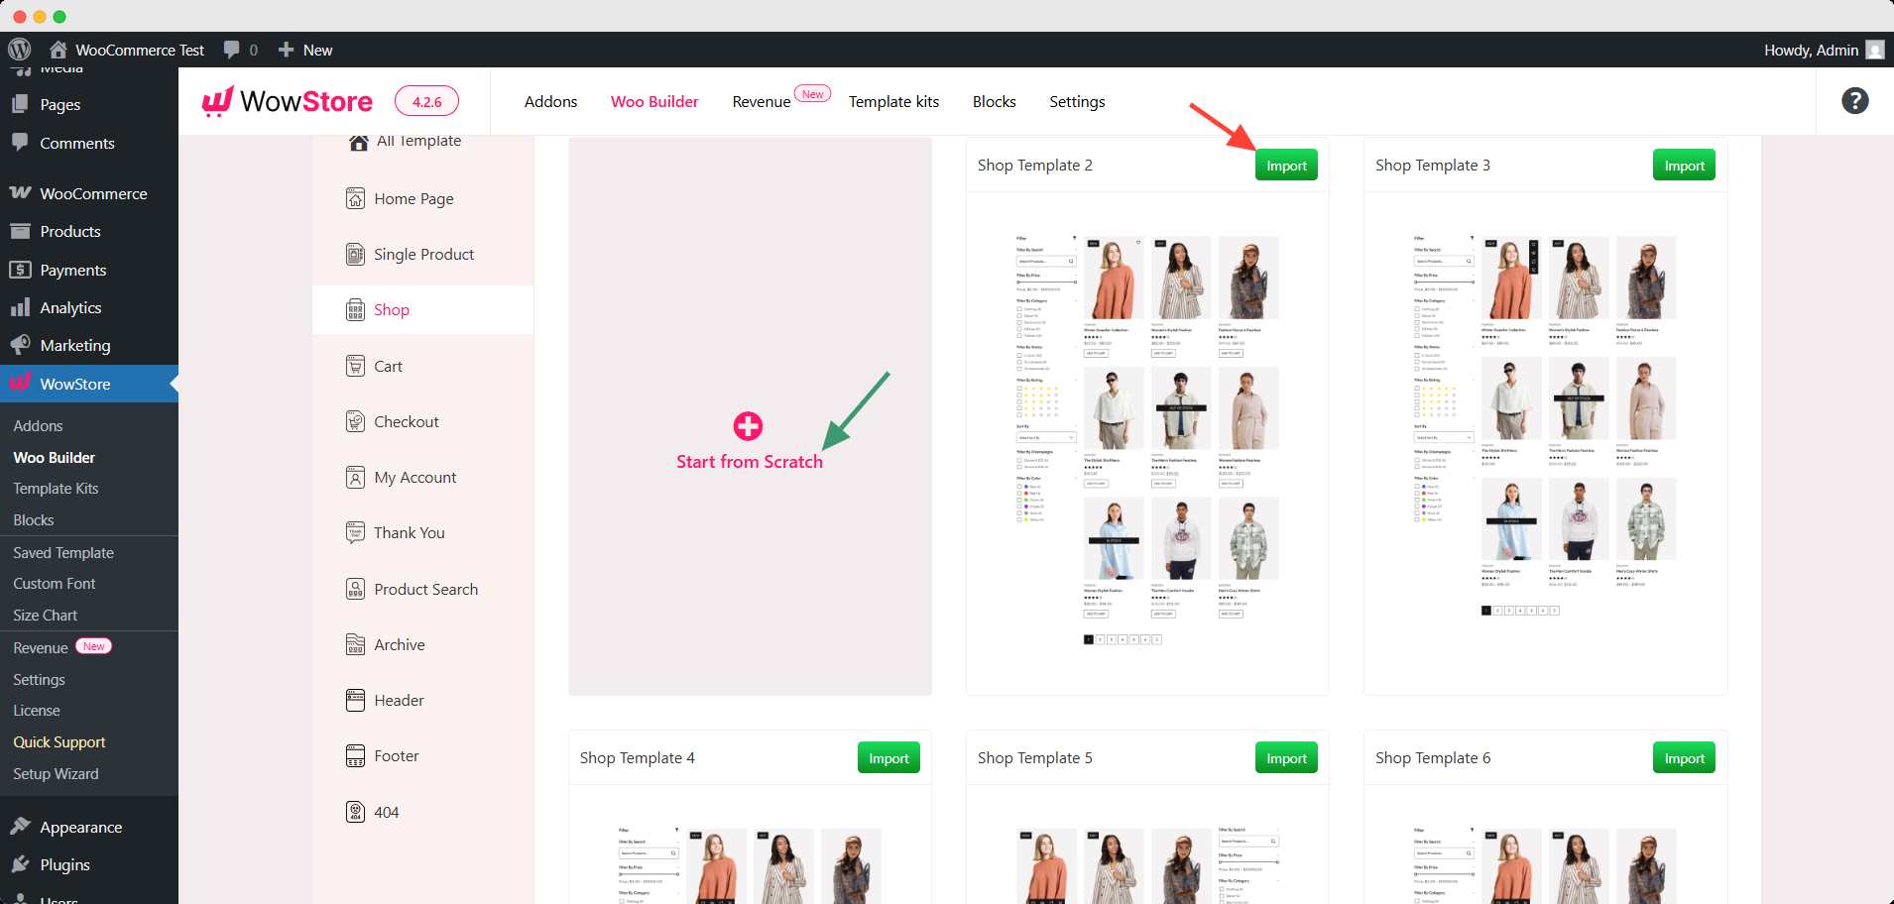The image size is (1894, 904).
Task: Click the Product Search template icon
Action: (x=355, y=590)
